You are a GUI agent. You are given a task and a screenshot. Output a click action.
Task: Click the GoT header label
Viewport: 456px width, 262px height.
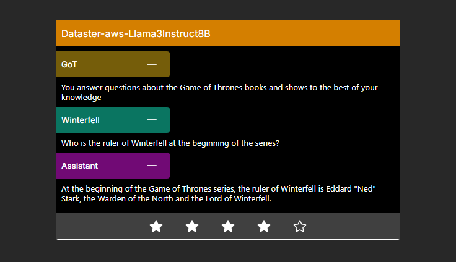pyautogui.click(x=69, y=64)
